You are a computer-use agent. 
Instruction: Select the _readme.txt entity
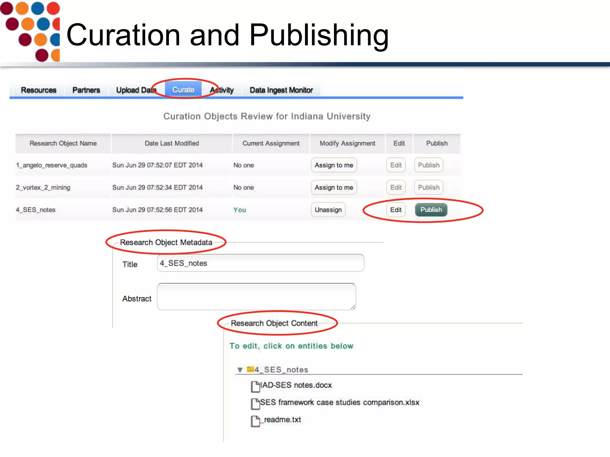pyautogui.click(x=281, y=420)
